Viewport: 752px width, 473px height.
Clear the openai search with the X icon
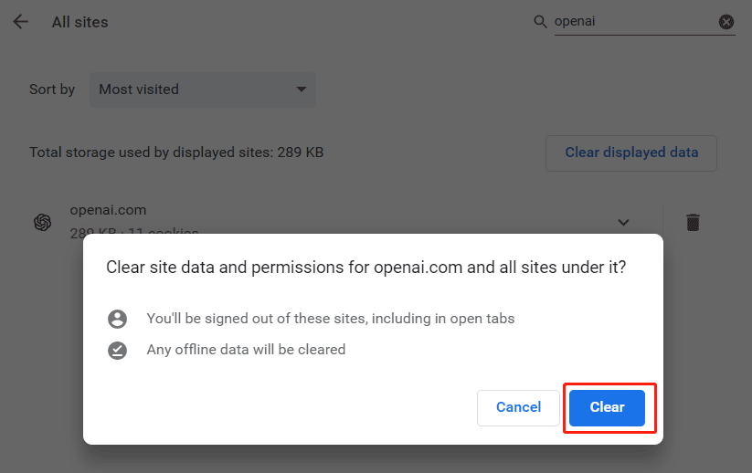(726, 22)
